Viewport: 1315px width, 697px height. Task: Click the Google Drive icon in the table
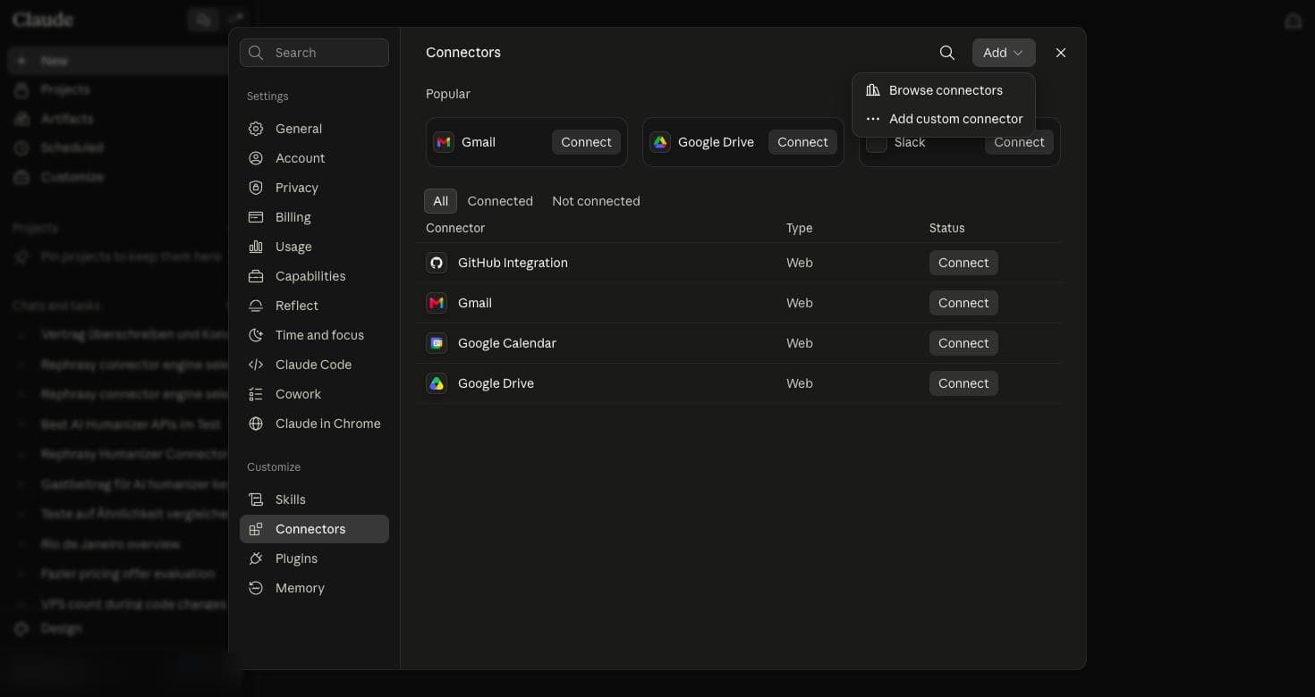(x=437, y=383)
